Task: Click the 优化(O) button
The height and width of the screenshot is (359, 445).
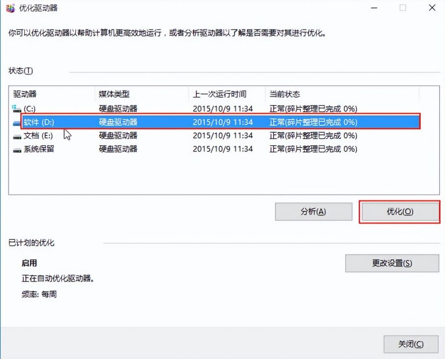Action: (x=400, y=212)
